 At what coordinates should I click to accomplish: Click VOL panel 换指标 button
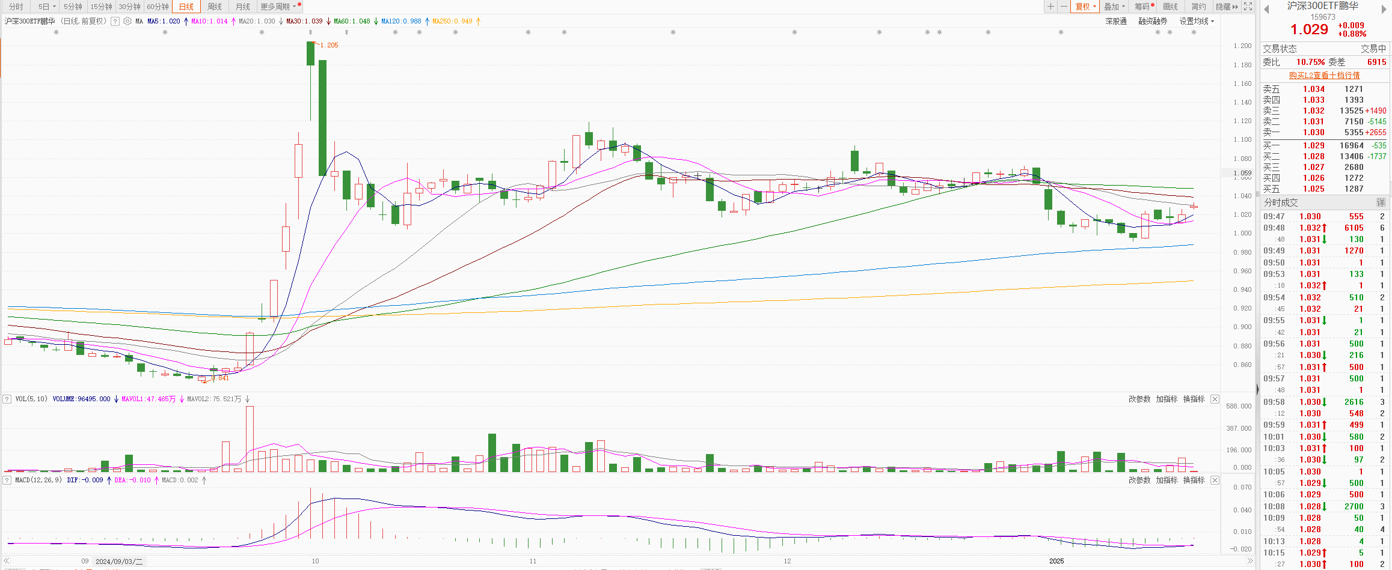[1194, 399]
